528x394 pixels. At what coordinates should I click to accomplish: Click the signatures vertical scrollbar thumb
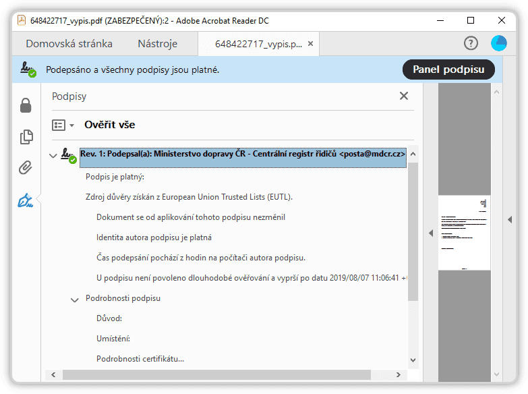[413, 231]
